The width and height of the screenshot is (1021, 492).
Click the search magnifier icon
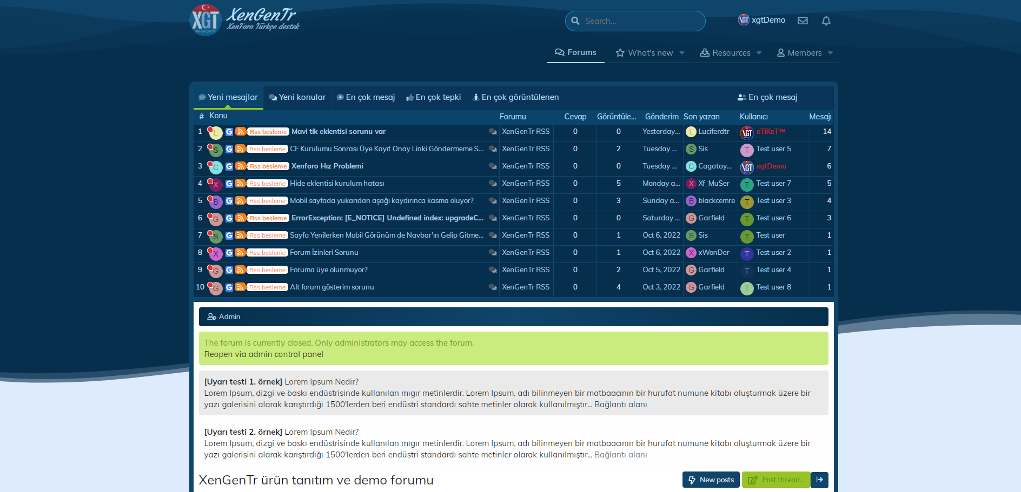[x=575, y=21]
